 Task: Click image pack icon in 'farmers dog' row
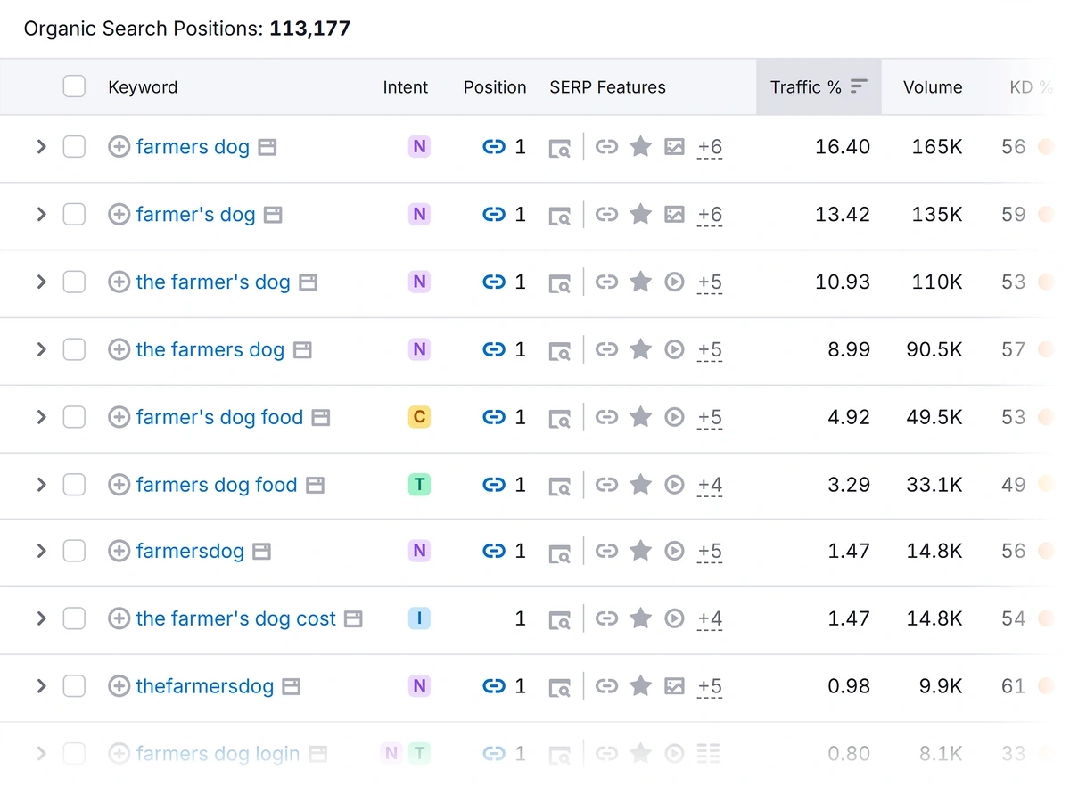675,147
